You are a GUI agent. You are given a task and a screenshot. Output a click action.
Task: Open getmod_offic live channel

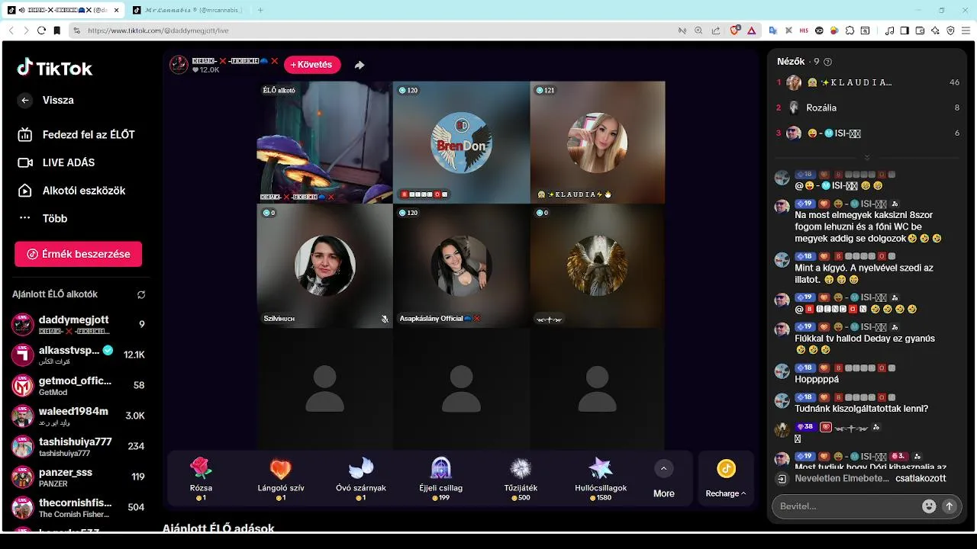point(78,385)
